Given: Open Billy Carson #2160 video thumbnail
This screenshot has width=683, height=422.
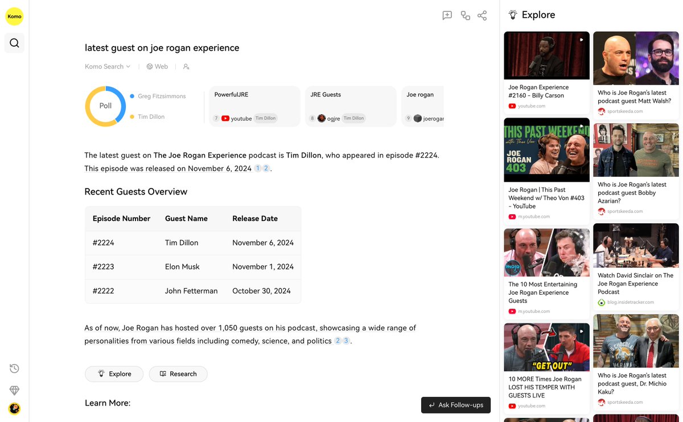Looking at the screenshot, I should click(x=547, y=55).
